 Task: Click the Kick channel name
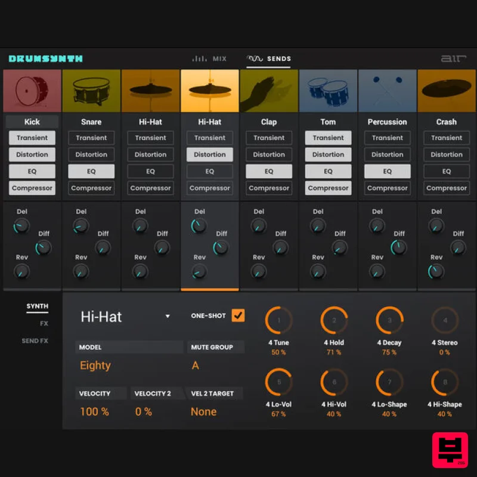coord(32,122)
